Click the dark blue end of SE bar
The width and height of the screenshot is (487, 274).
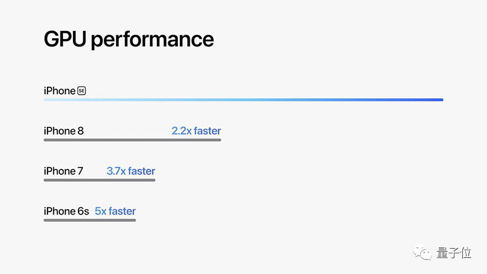click(435, 100)
